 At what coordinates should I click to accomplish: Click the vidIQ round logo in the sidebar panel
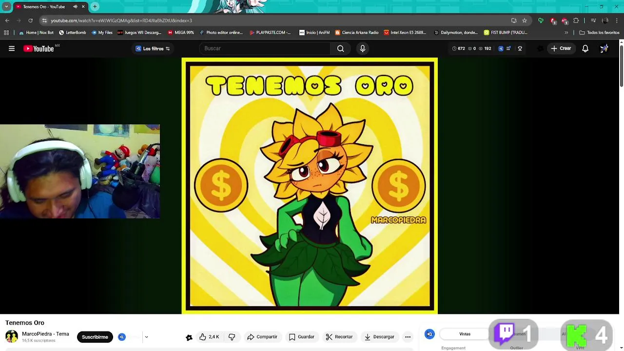click(429, 334)
